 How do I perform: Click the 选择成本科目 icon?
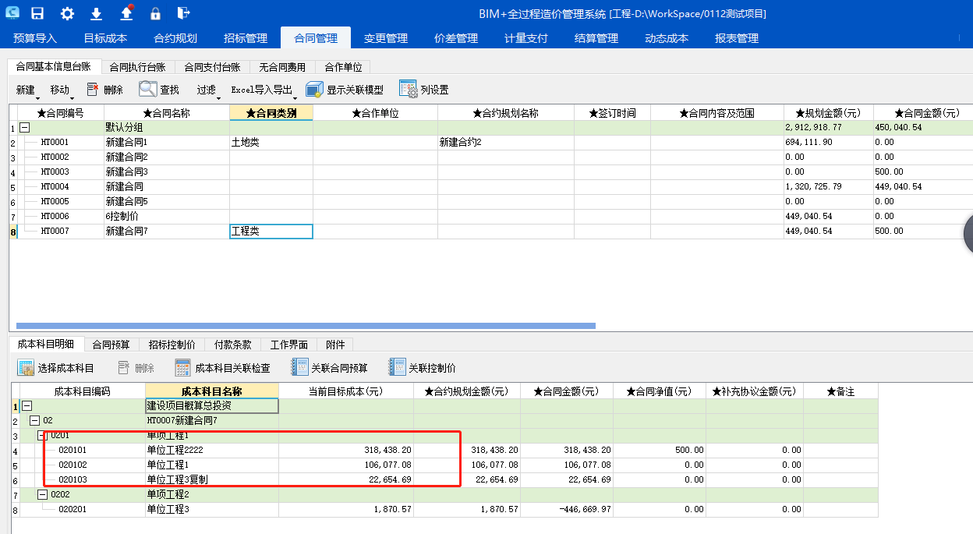[26, 368]
